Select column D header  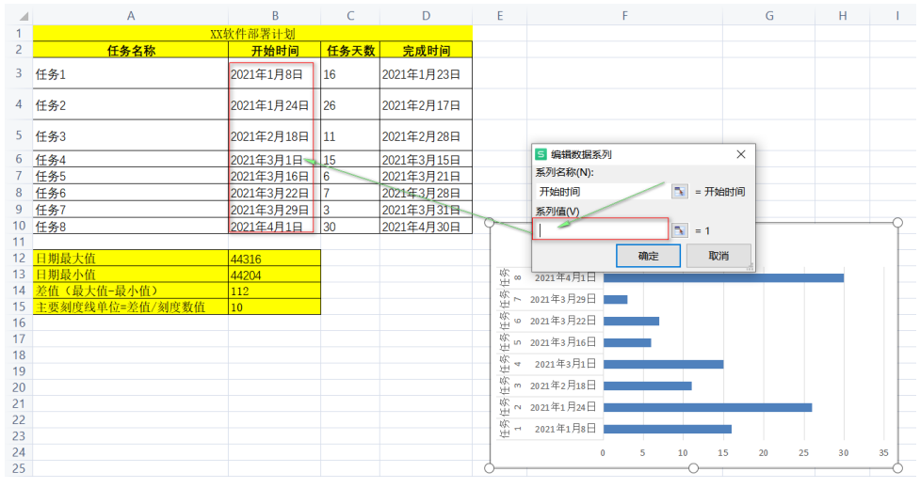[426, 15]
